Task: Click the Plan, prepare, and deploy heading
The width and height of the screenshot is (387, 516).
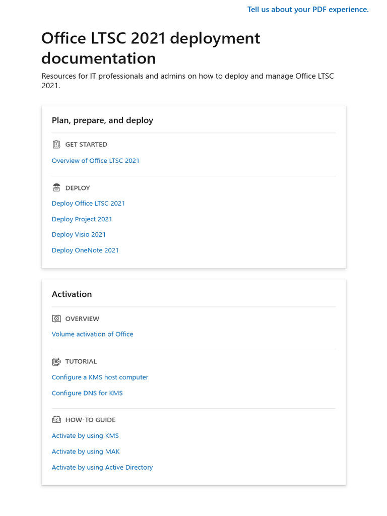Action: tap(102, 120)
